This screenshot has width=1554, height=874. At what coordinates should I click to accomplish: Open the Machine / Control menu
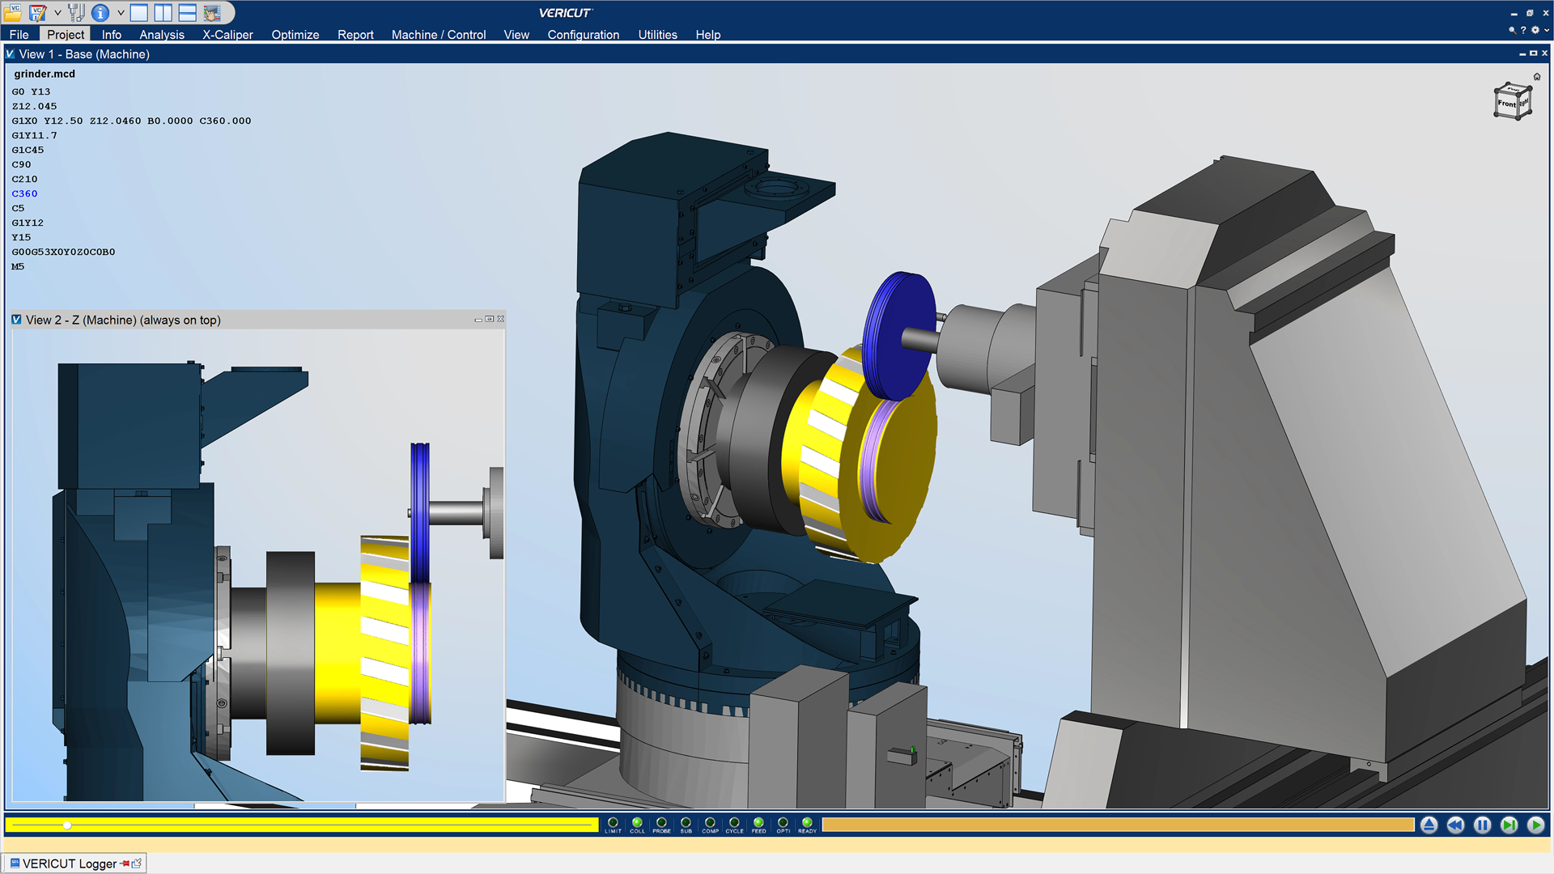[x=438, y=35]
